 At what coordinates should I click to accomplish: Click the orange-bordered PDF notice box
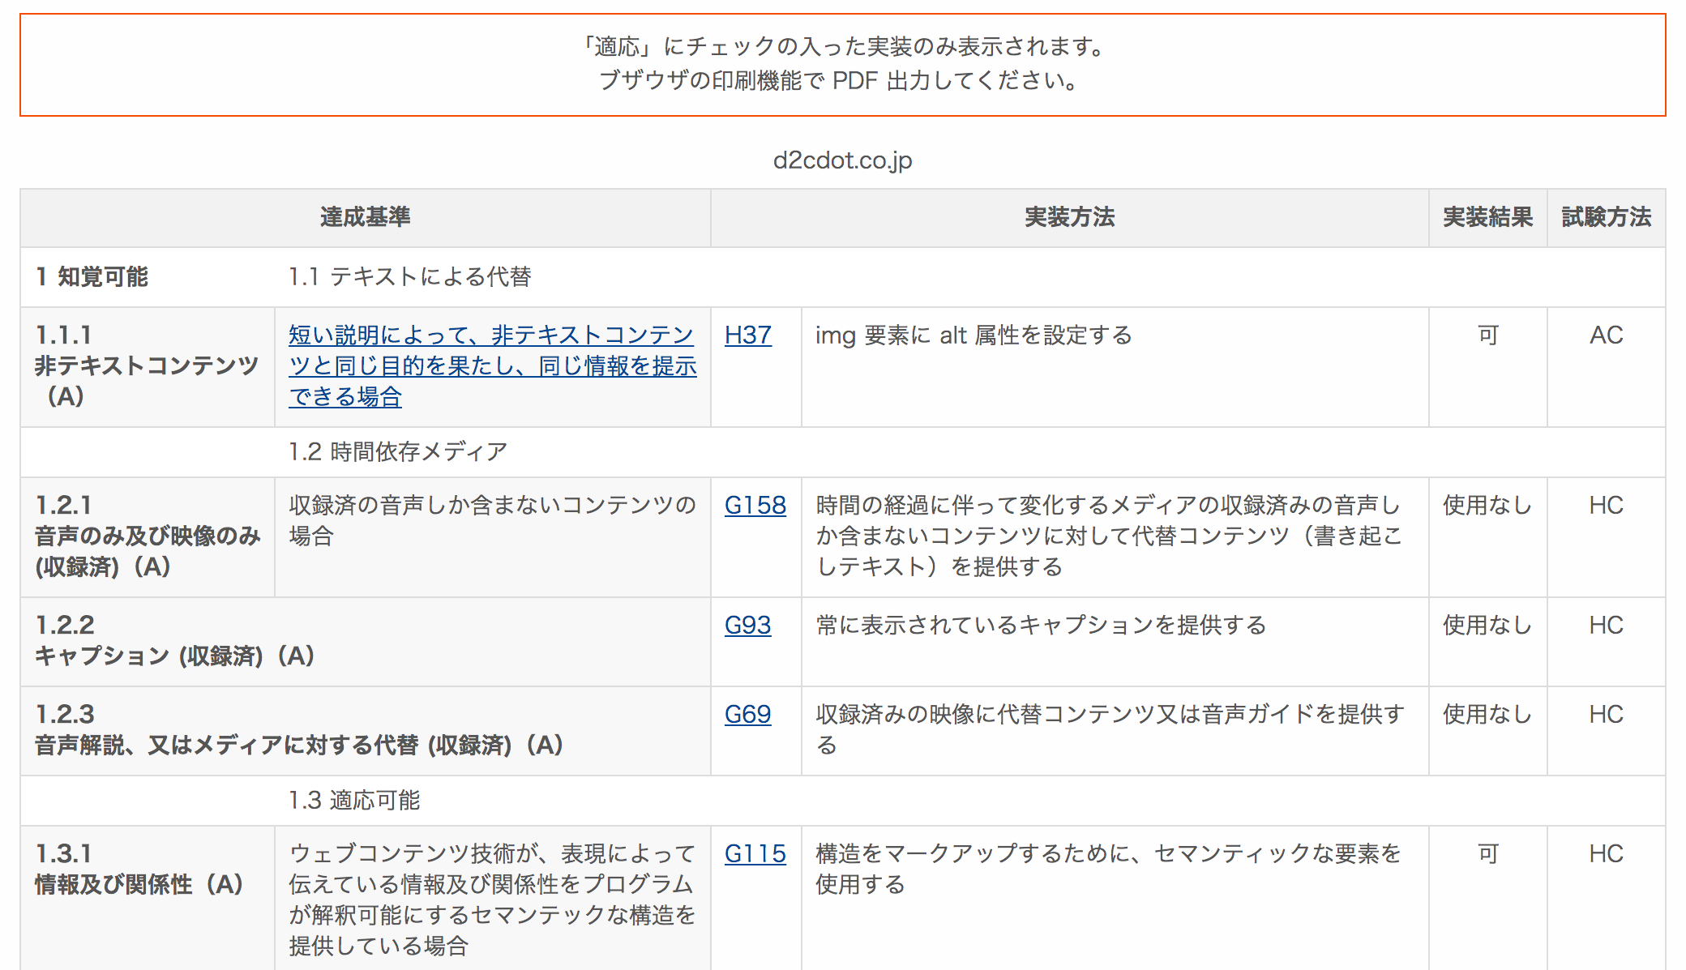pyautogui.click(x=842, y=64)
